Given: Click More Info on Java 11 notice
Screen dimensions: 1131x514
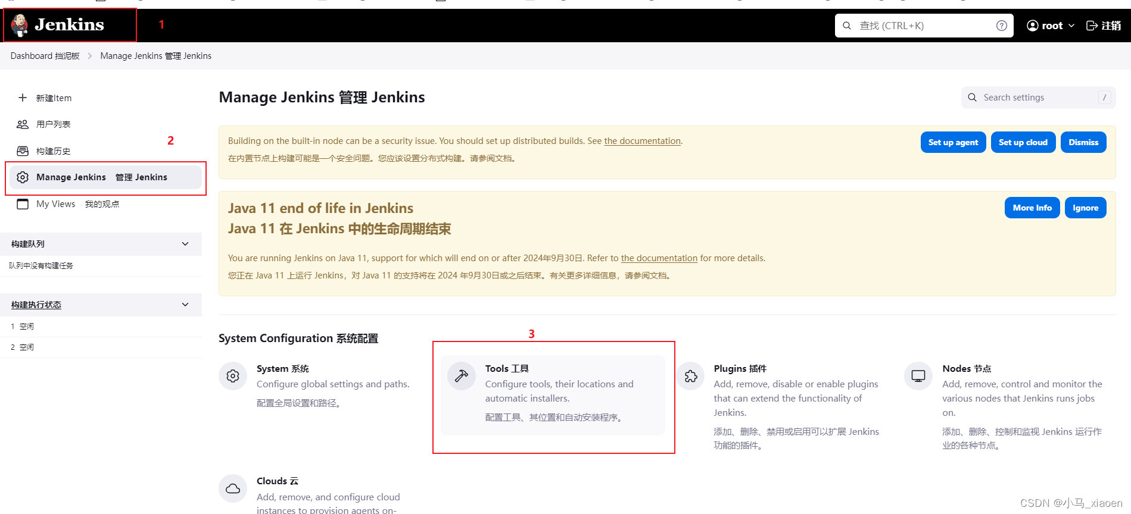Looking at the screenshot, I should (x=1032, y=208).
